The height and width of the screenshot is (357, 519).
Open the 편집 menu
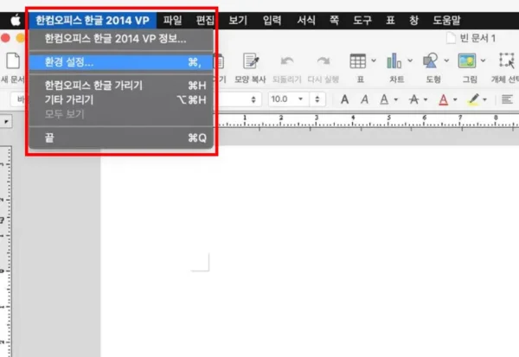click(205, 21)
